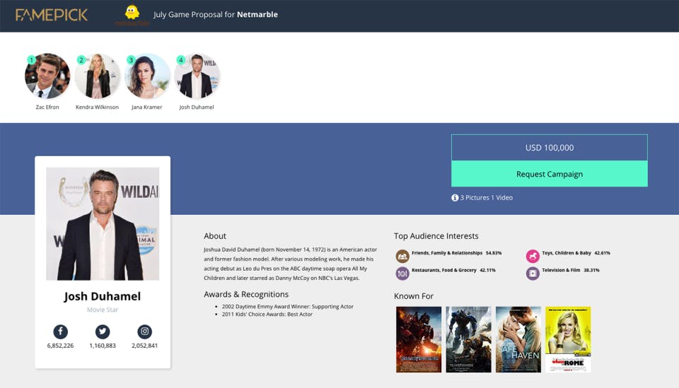
Task: Click the Friends, Family & Relationships label
Action: [447, 253]
